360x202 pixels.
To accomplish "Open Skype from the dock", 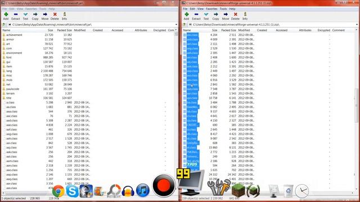I will [72, 191].
